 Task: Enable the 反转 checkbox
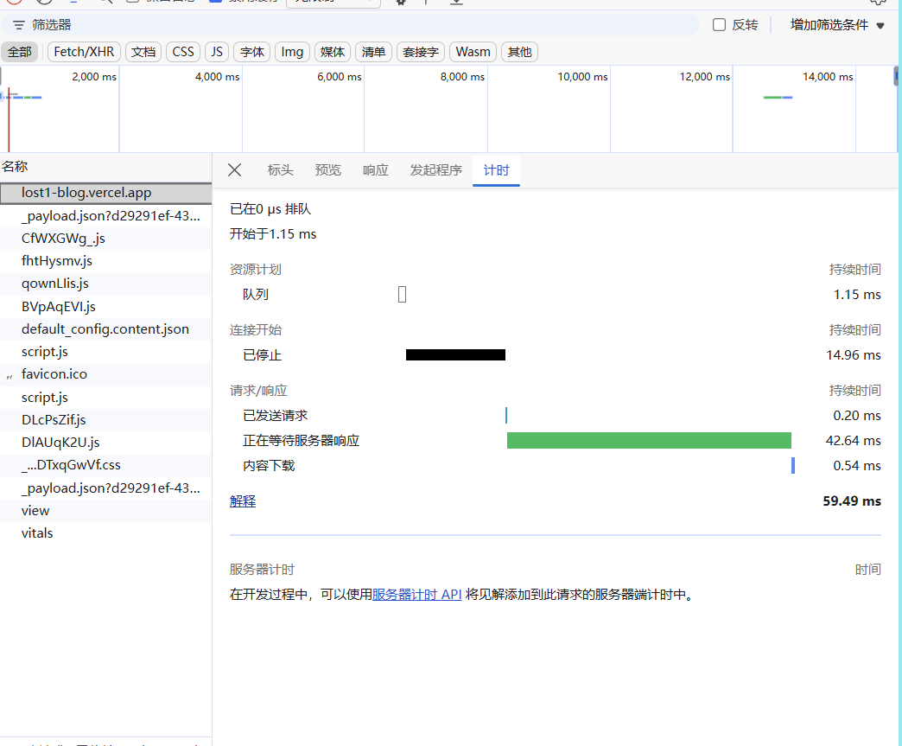[719, 25]
